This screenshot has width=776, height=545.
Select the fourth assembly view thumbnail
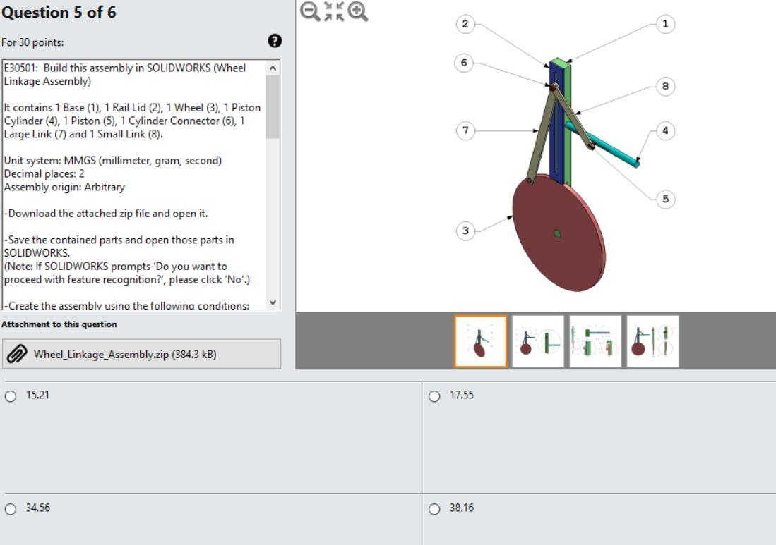652,341
